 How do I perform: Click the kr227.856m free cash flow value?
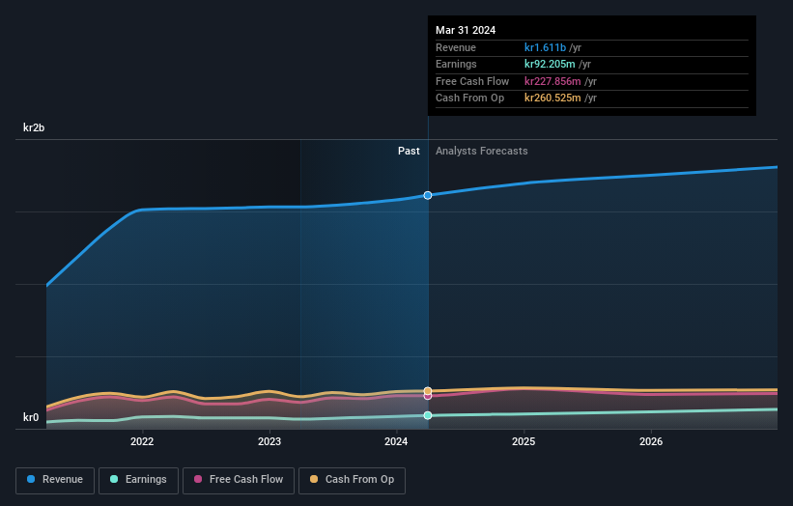552,81
